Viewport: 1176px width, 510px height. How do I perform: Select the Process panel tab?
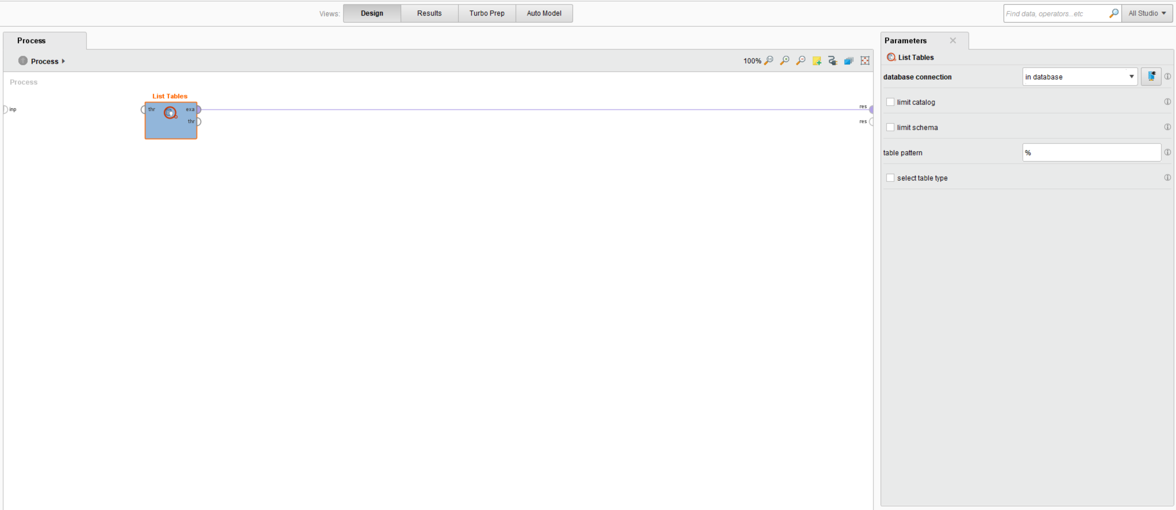coord(45,41)
